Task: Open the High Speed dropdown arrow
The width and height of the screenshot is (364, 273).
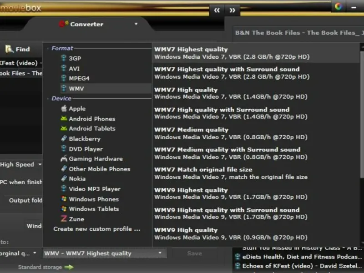Action: [40, 164]
